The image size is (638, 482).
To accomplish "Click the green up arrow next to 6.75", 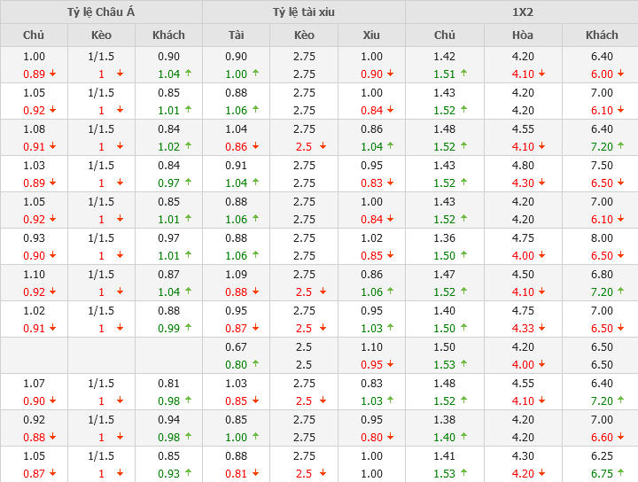I will click(x=620, y=473).
